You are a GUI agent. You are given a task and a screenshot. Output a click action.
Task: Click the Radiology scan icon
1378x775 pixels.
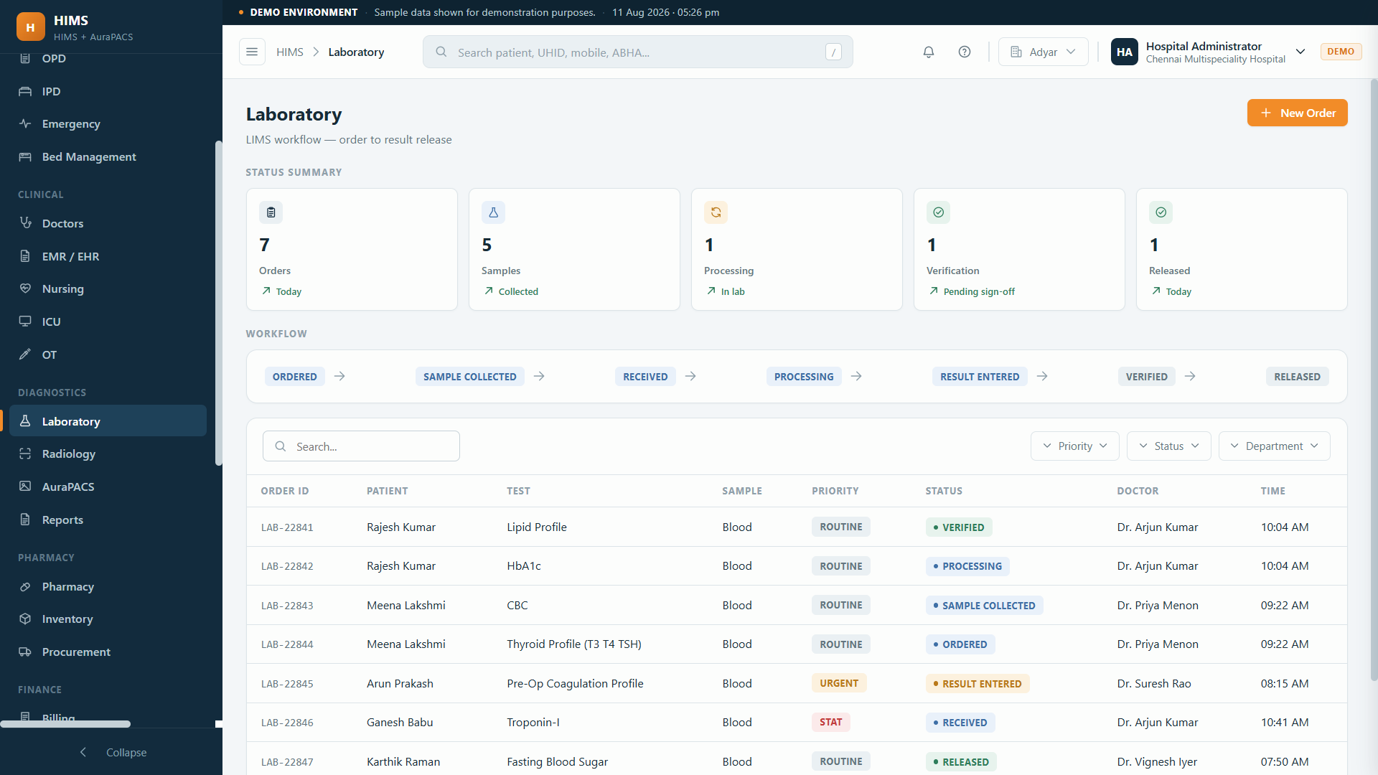pyautogui.click(x=25, y=454)
